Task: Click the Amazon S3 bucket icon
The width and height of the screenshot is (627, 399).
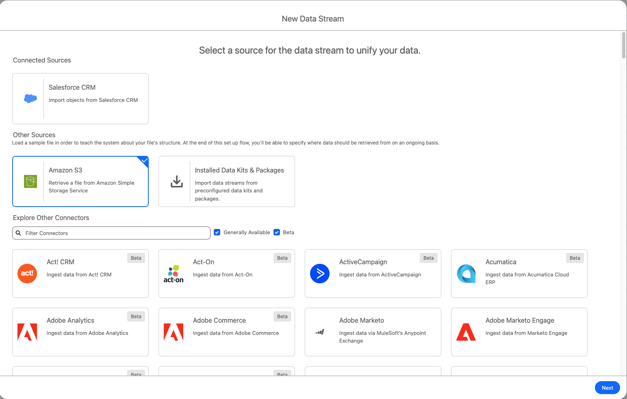Action: (x=30, y=181)
